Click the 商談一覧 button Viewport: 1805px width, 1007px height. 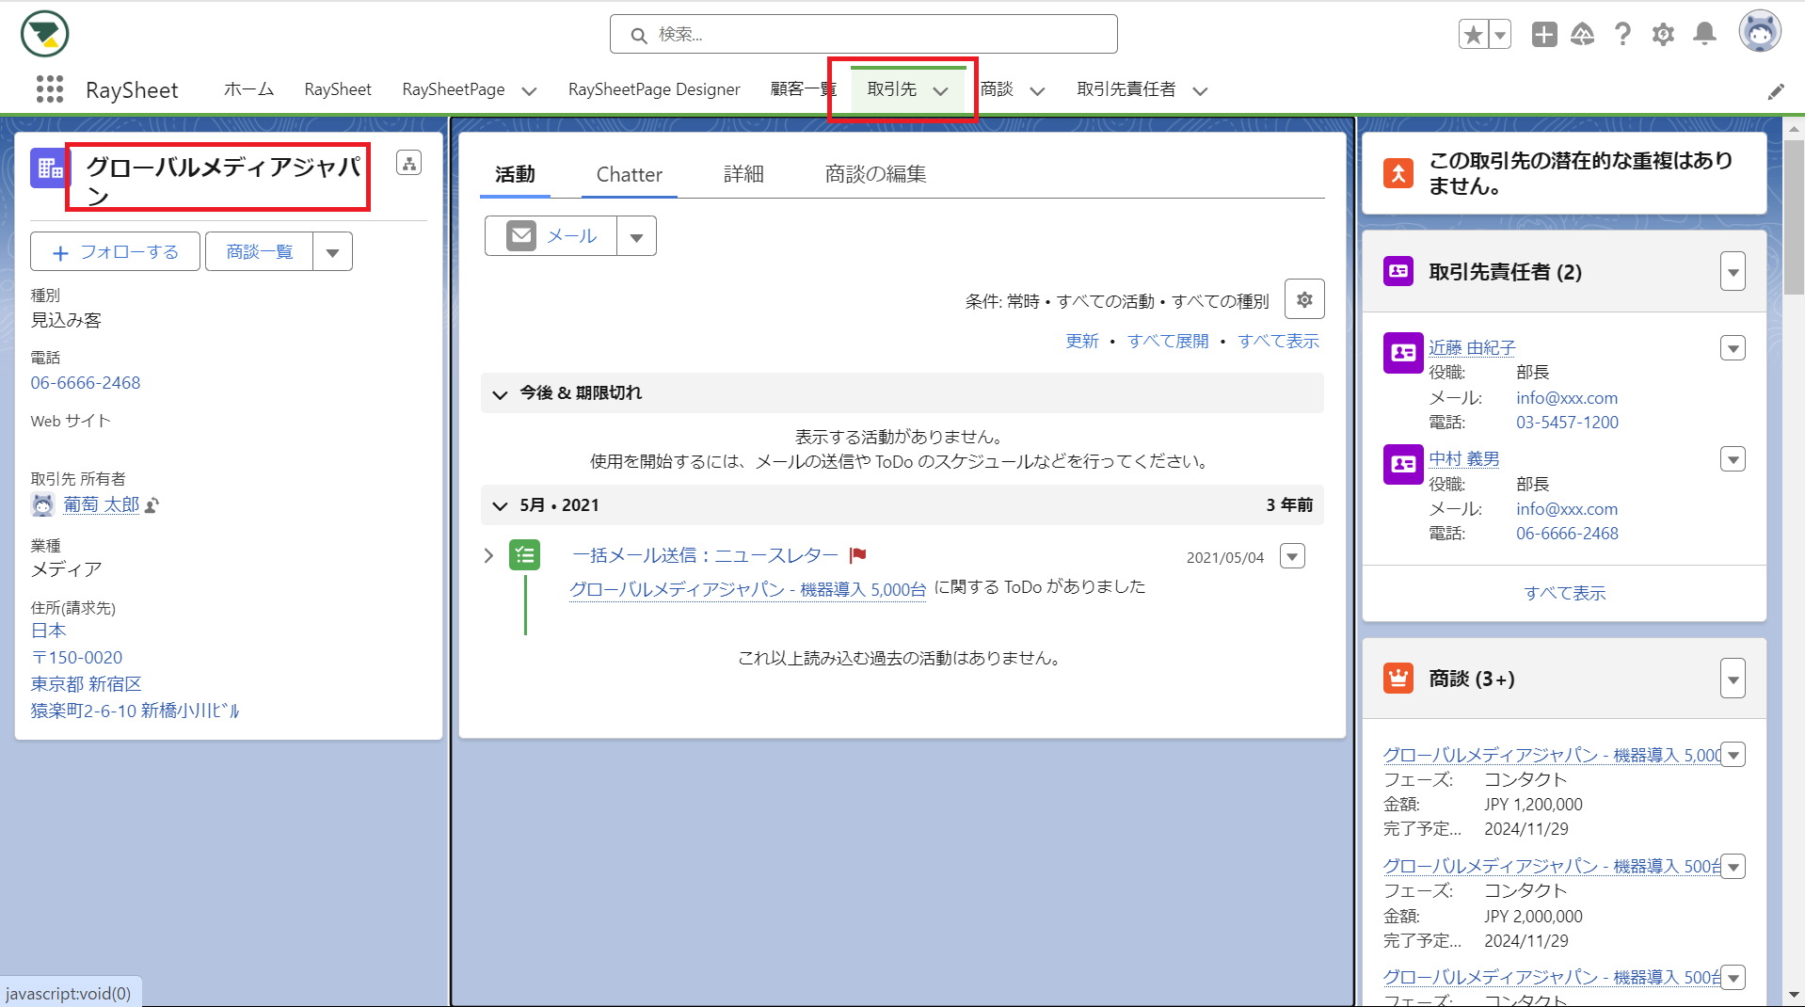[260, 252]
